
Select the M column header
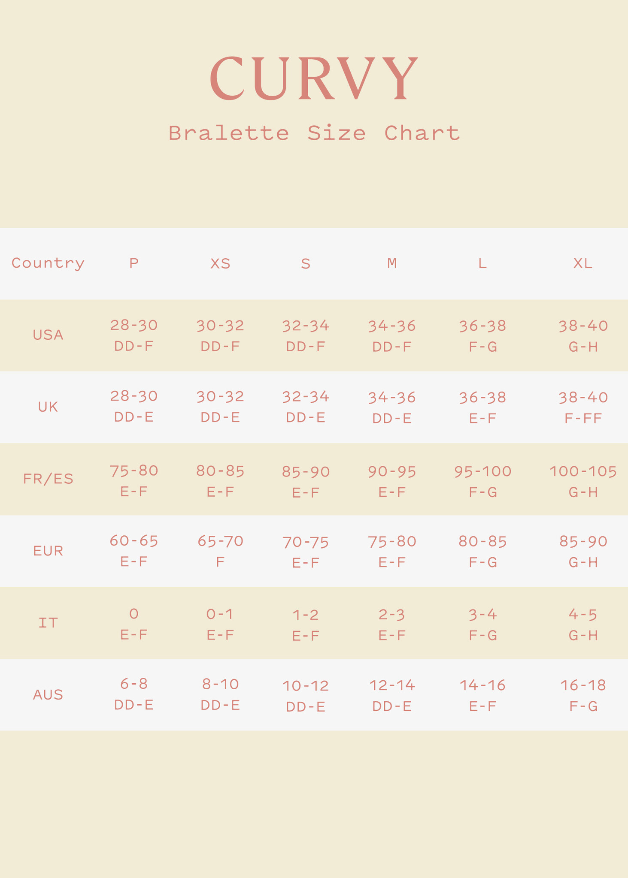tap(392, 263)
